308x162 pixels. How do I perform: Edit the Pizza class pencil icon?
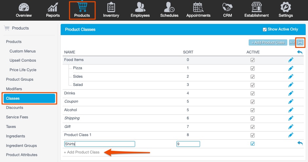tap(291, 68)
